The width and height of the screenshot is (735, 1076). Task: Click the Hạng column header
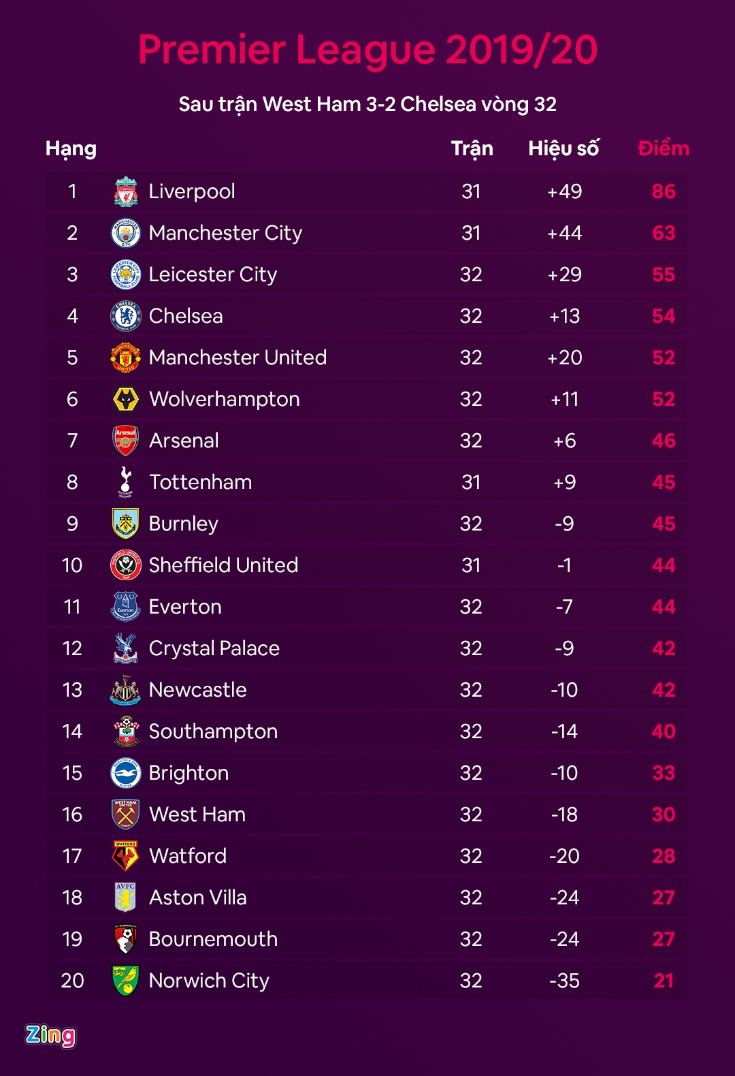click(x=71, y=148)
